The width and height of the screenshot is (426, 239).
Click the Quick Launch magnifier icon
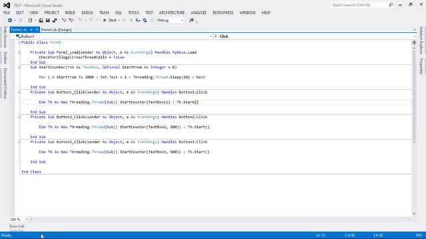391,5
